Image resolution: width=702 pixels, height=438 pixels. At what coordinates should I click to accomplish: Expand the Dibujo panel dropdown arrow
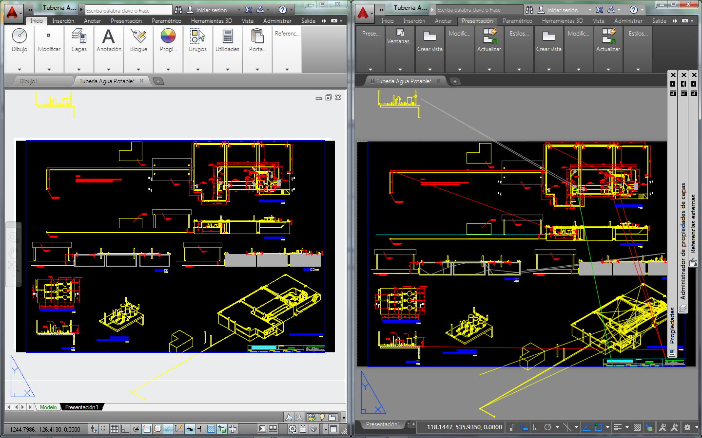[x=19, y=70]
